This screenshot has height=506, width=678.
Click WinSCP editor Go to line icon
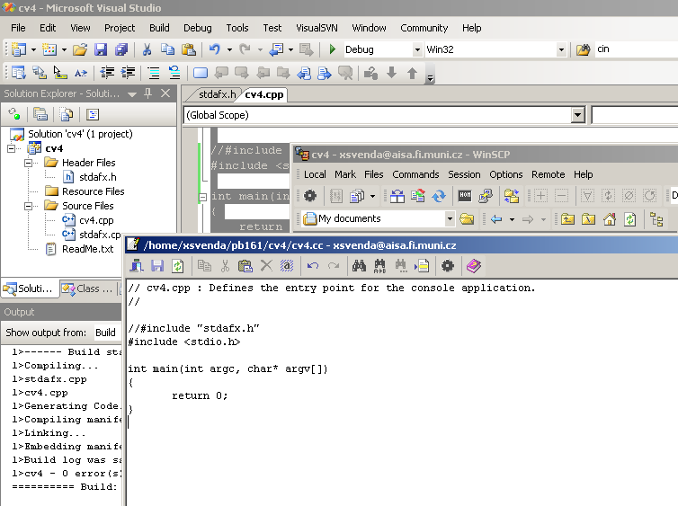click(422, 266)
